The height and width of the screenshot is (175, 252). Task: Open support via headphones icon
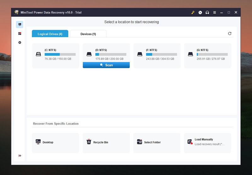pyautogui.click(x=207, y=12)
